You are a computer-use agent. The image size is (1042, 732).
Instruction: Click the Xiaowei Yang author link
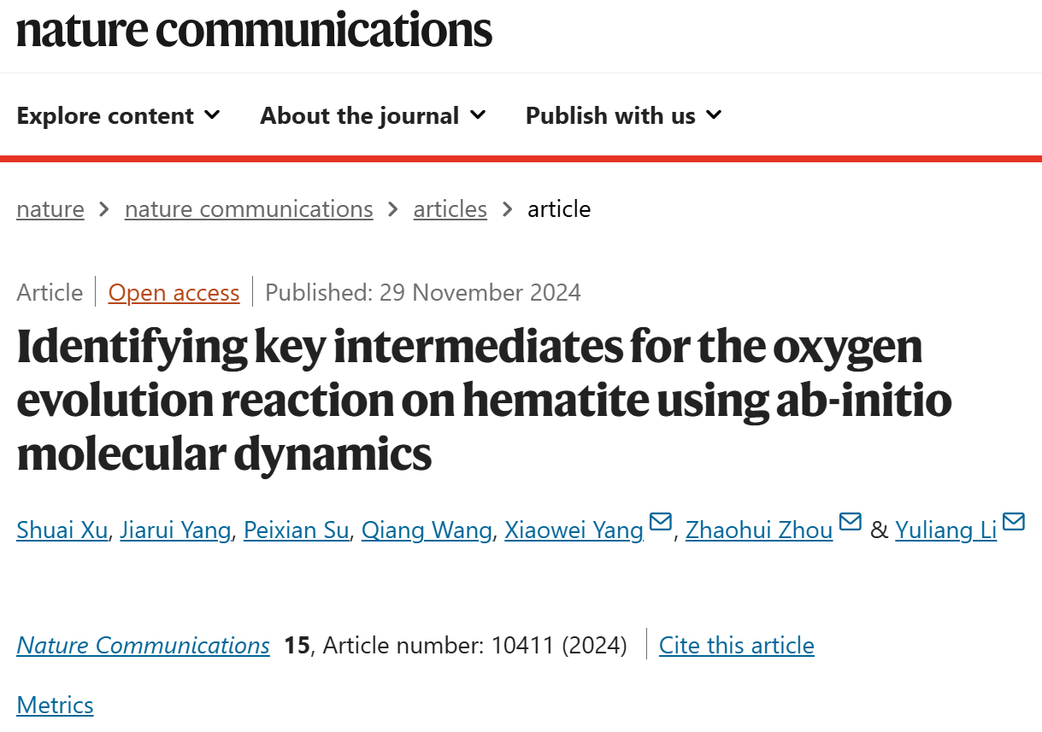point(574,530)
